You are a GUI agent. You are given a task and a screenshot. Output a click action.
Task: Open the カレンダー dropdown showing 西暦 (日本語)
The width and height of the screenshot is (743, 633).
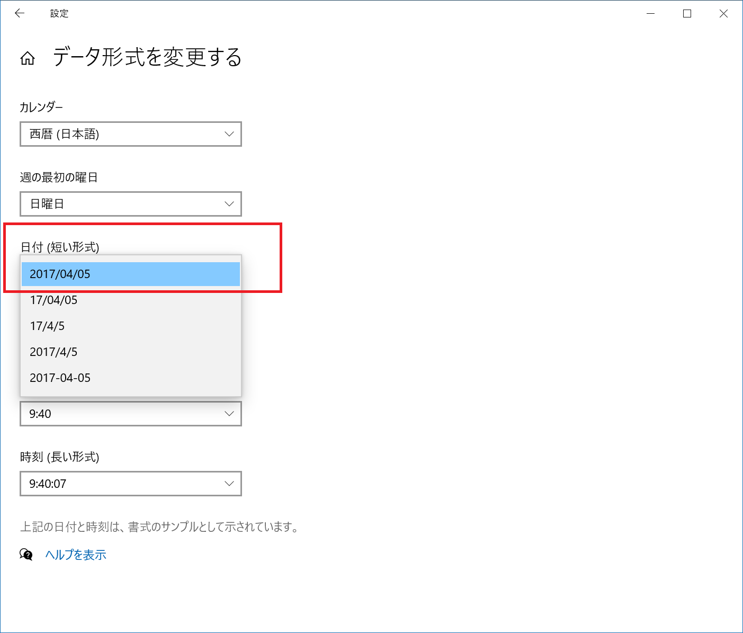131,134
